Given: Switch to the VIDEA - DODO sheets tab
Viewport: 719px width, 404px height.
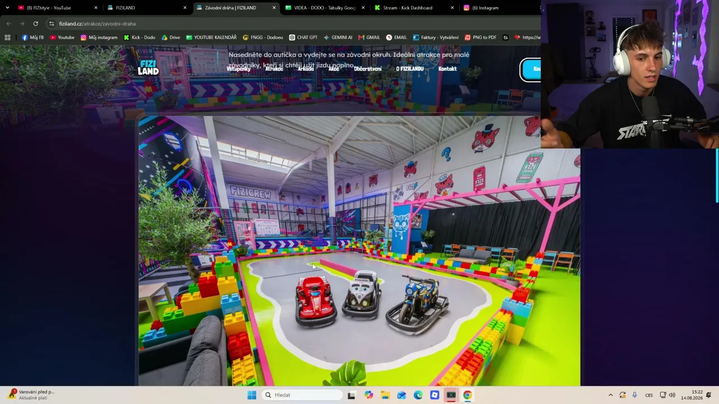Looking at the screenshot, I should click(325, 8).
